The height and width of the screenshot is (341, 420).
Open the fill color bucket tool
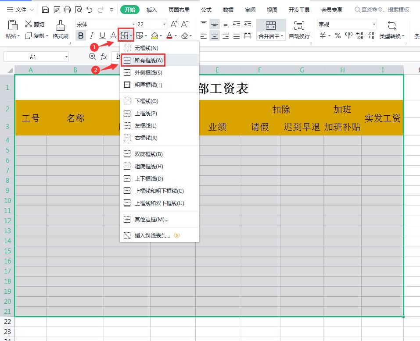click(154, 36)
